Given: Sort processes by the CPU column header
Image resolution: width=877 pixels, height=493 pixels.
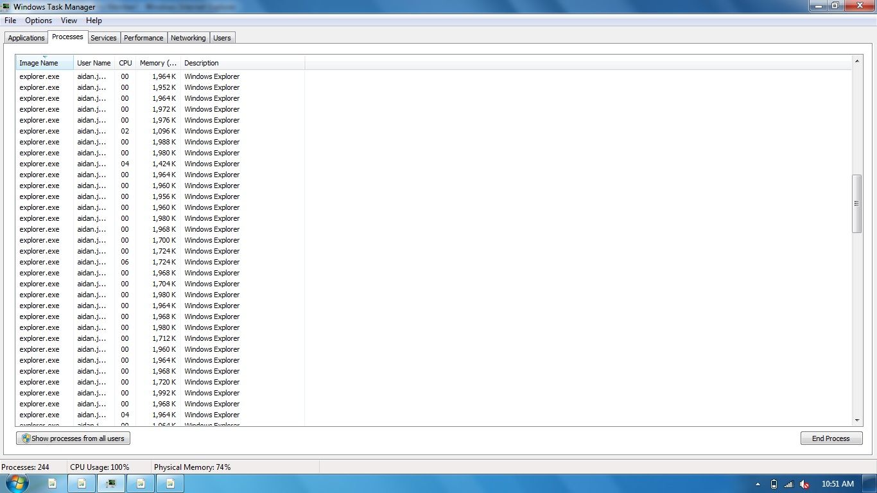Looking at the screenshot, I should point(125,63).
